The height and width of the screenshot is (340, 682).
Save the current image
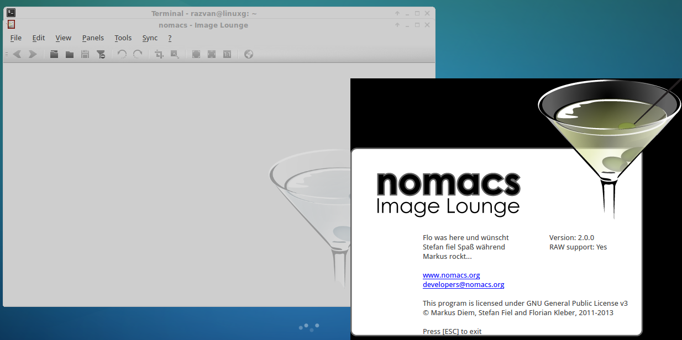[x=85, y=54]
